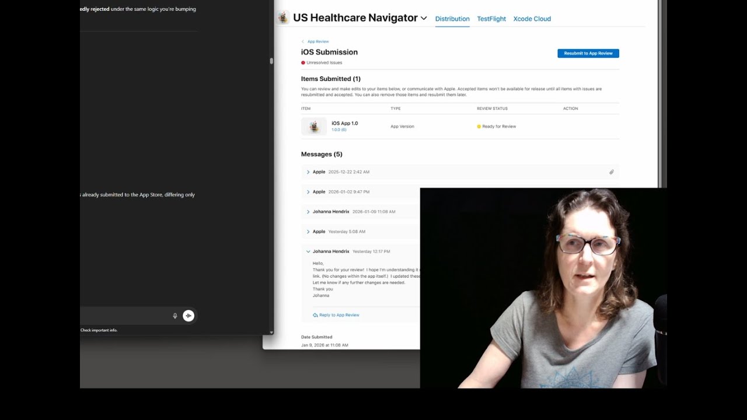Click Reply to App Review

tap(336, 315)
